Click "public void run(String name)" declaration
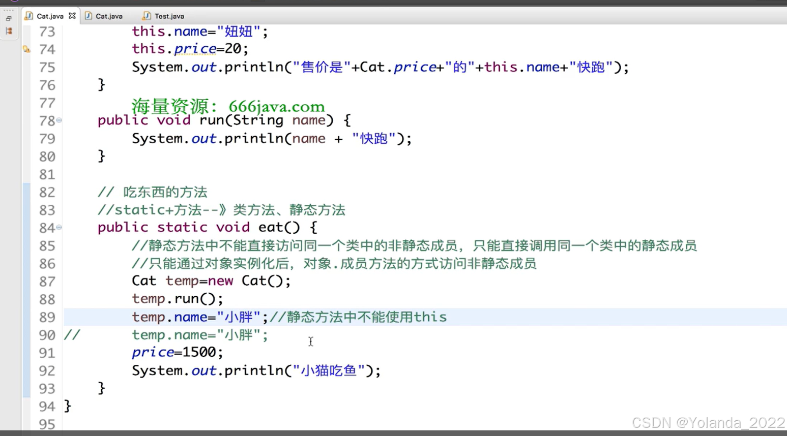The image size is (787, 436). tap(216, 120)
